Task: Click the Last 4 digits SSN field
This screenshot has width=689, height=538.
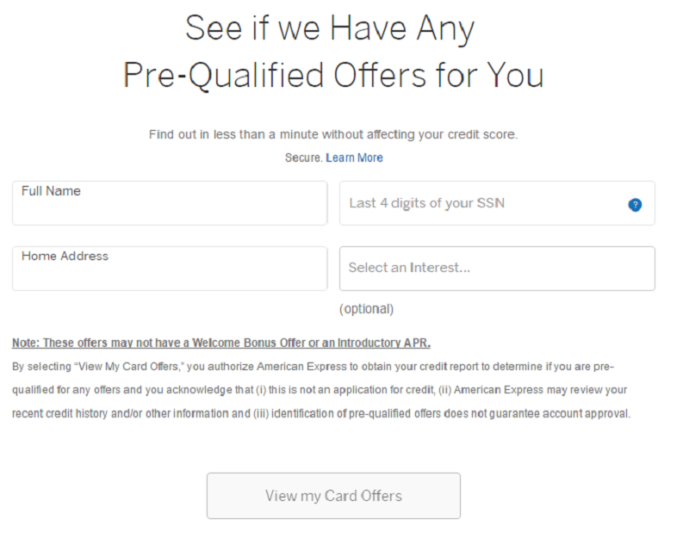Action: pos(482,204)
